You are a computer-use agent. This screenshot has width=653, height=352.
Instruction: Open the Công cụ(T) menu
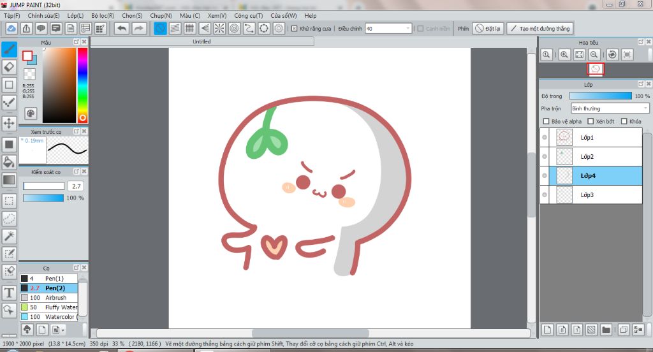tap(248, 15)
